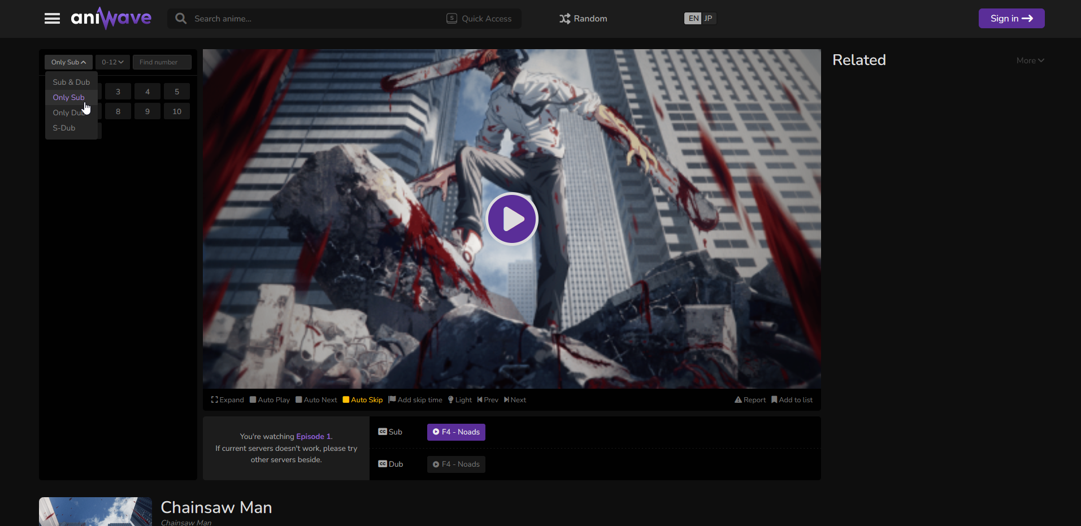
Task: Click the Expand player icon
Action: click(x=215, y=400)
